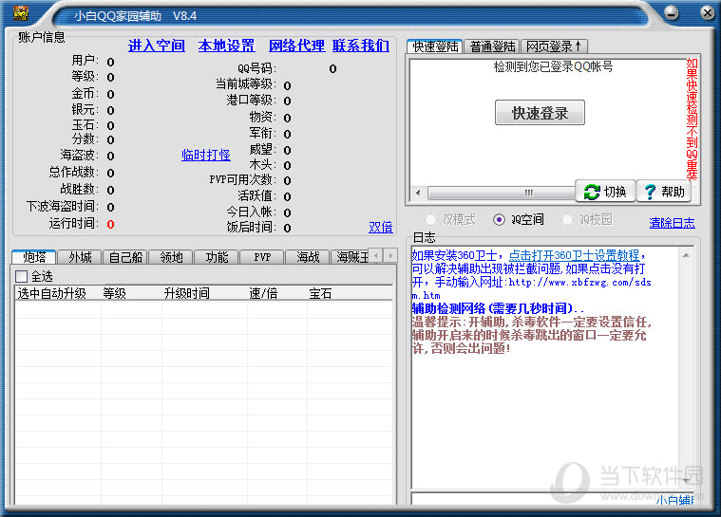Viewport: 721px width, 517px height.
Task: Click the 双倍 link
Action: pos(381,227)
